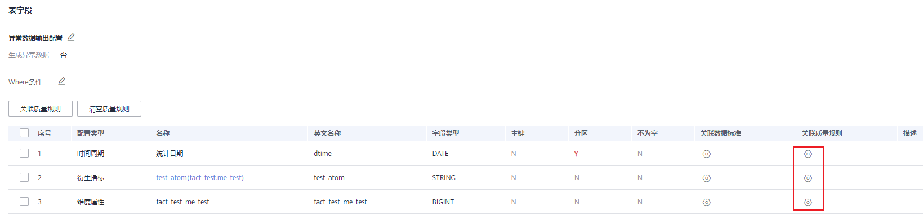Open 关联质量规则 gear for 统计日期 row
The image size is (923, 219).
(808, 154)
